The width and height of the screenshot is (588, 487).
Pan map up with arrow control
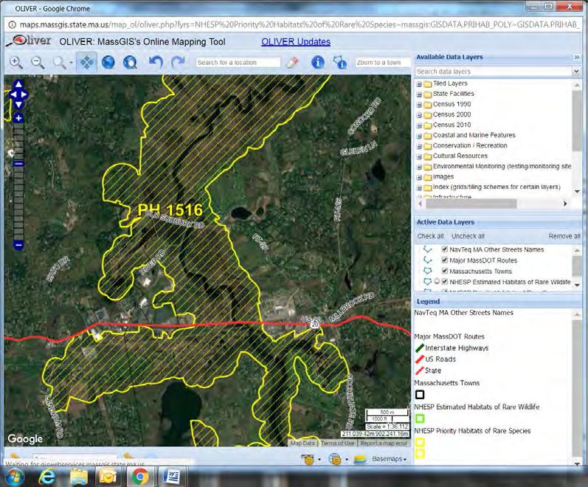[18, 84]
